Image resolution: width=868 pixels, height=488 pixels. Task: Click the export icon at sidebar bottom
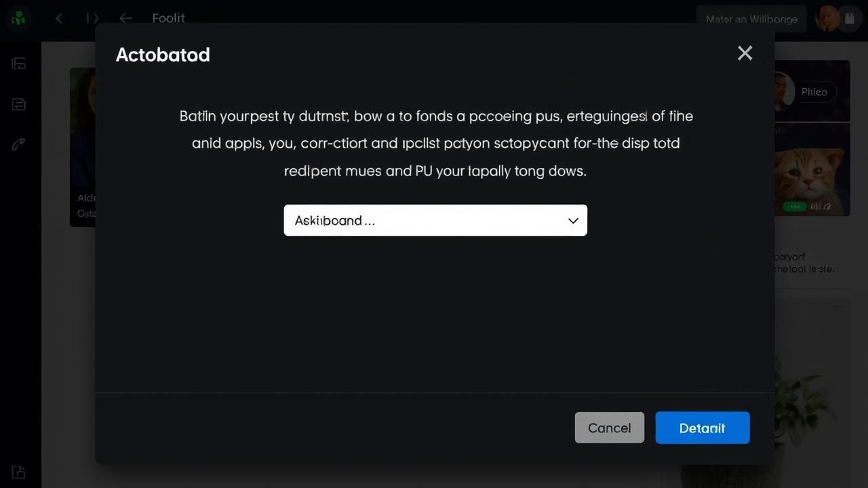click(x=18, y=472)
